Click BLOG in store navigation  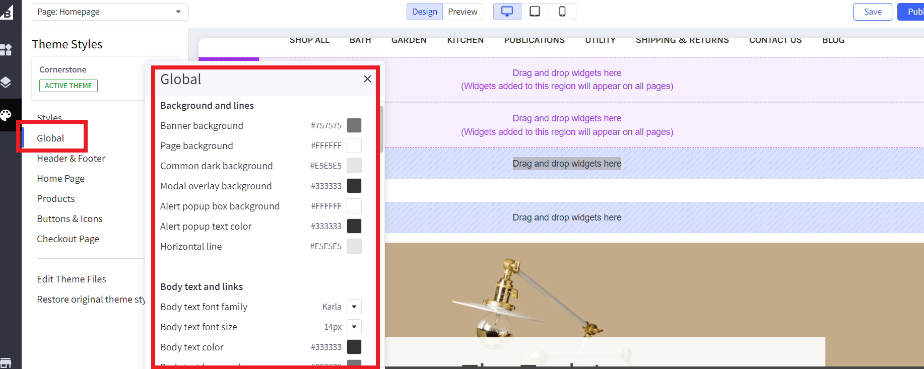[x=833, y=40]
